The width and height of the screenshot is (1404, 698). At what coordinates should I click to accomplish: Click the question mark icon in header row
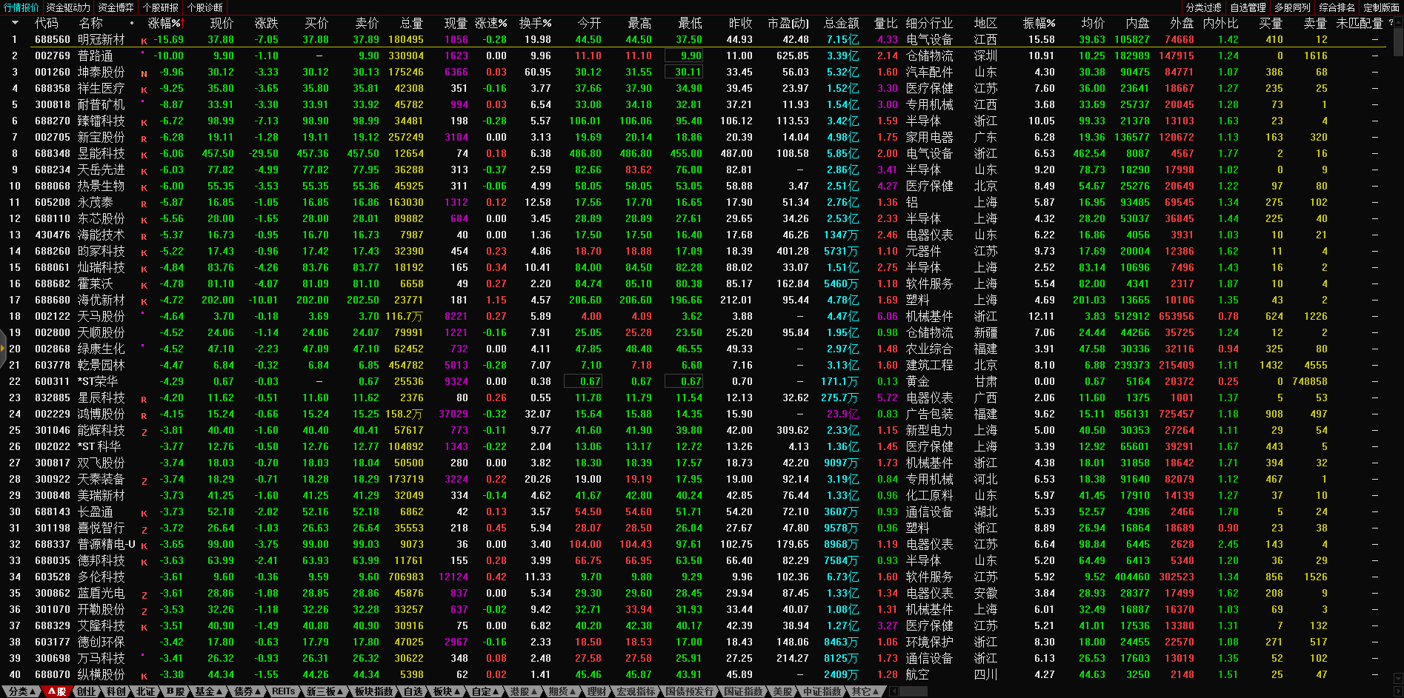(x=1391, y=23)
